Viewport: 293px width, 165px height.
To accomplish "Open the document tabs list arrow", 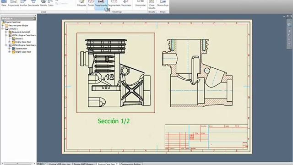I will point(46,164).
